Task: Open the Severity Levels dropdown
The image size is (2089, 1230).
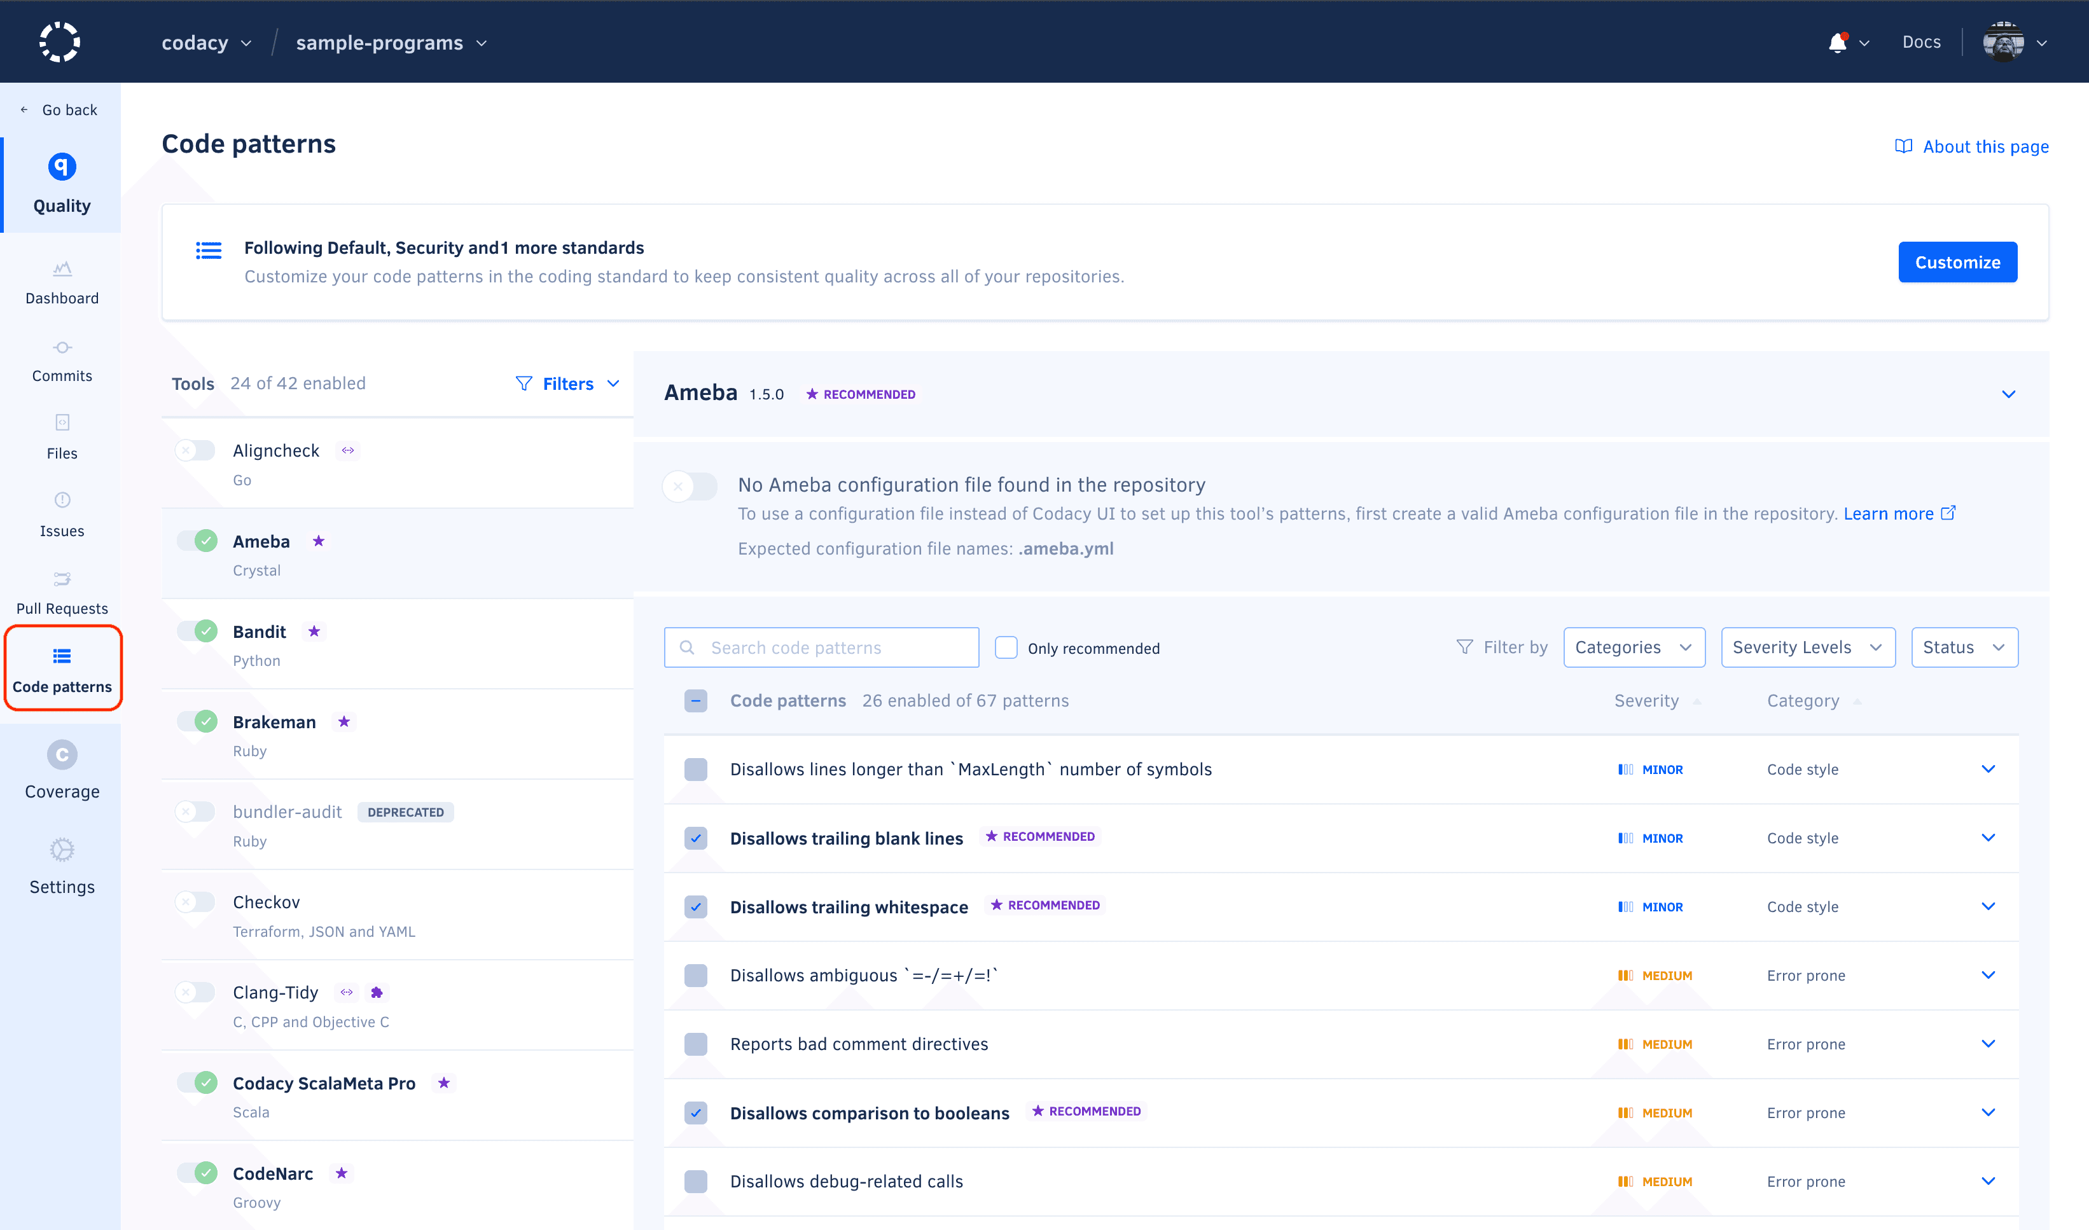Action: [1808, 647]
